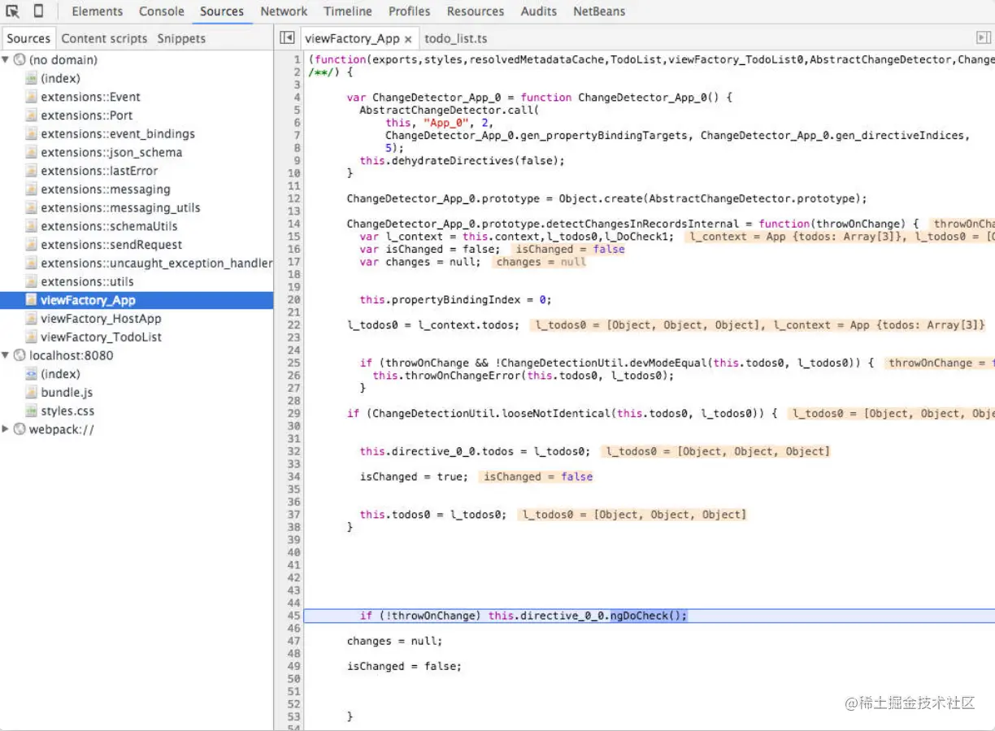Open (index) under (no domain)
The height and width of the screenshot is (731, 995).
[x=60, y=78]
